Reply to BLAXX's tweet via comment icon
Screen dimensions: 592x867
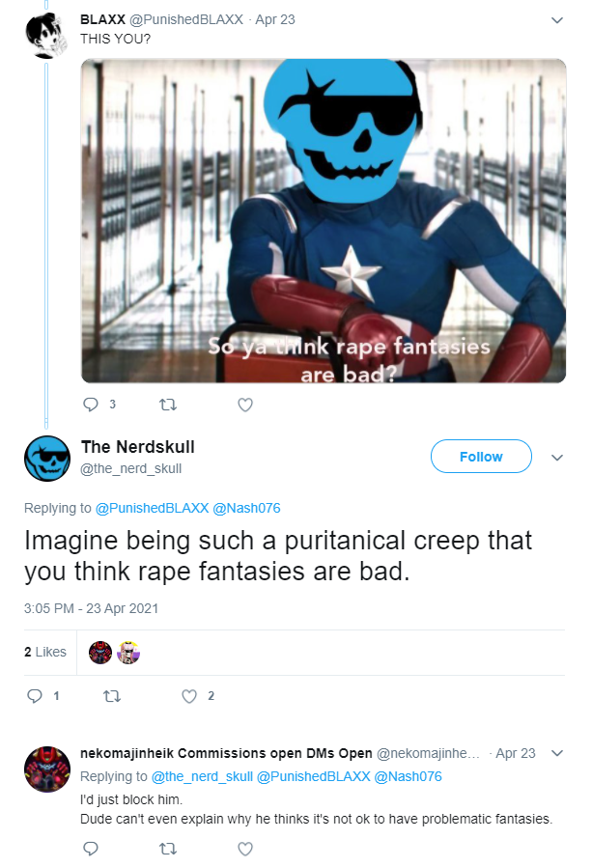point(91,405)
